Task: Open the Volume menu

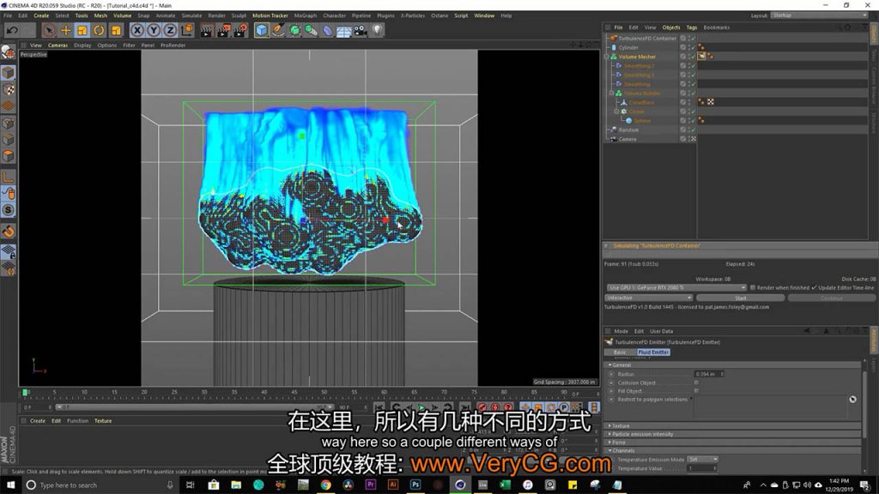Action: click(122, 15)
